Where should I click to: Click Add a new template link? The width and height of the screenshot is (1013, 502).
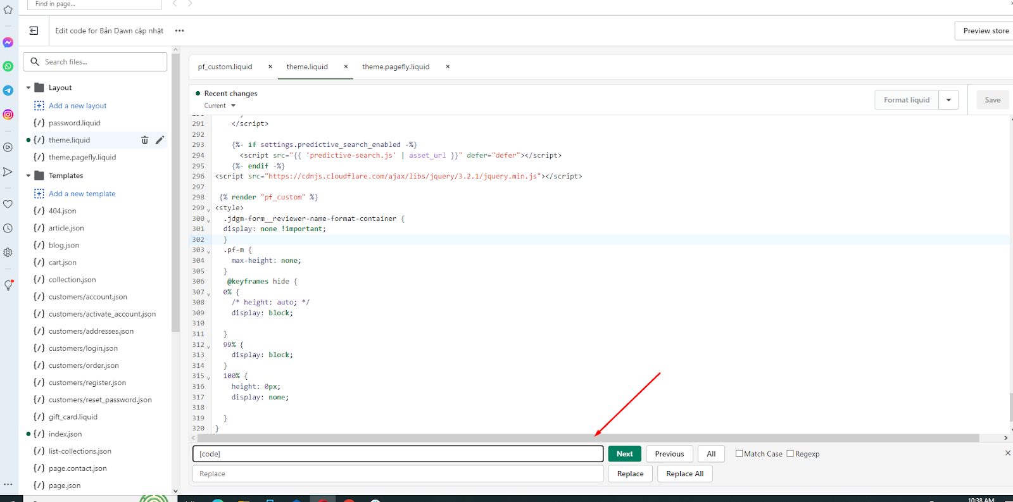pyautogui.click(x=82, y=194)
